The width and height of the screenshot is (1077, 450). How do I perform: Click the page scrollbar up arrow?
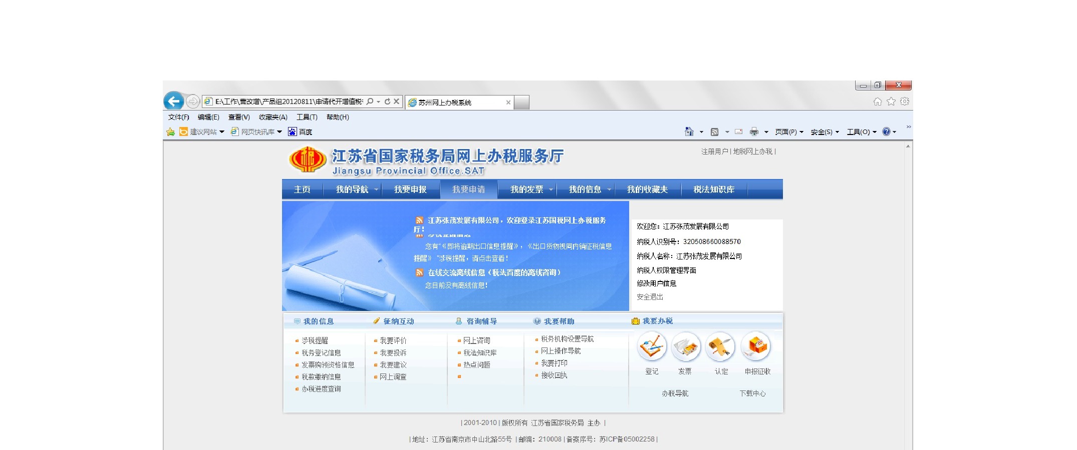click(x=908, y=146)
